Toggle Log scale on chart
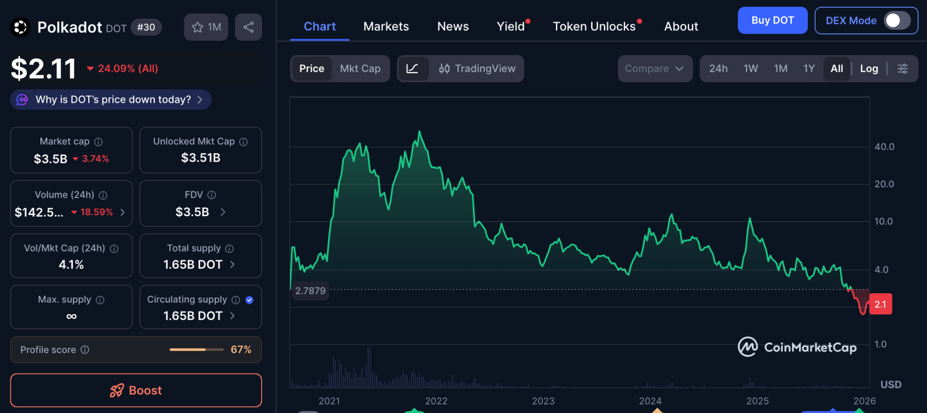 coord(869,69)
